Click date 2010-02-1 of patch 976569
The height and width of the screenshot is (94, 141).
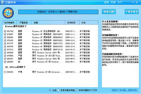71,53
